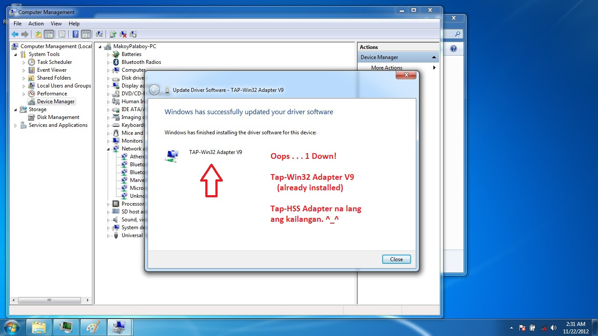Select the Shared Folders icon
Screen dimensions: 598x336
(32, 78)
